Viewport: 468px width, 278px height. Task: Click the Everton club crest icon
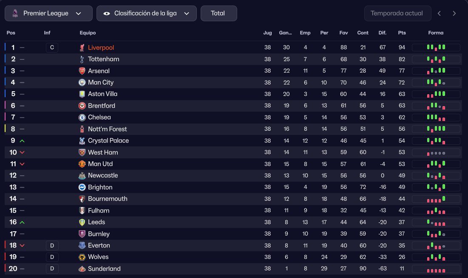pyautogui.click(x=82, y=245)
